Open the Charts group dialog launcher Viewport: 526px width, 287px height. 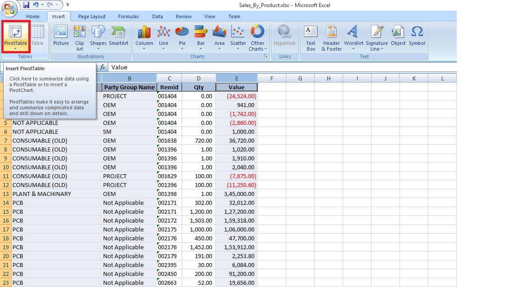[x=266, y=56]
